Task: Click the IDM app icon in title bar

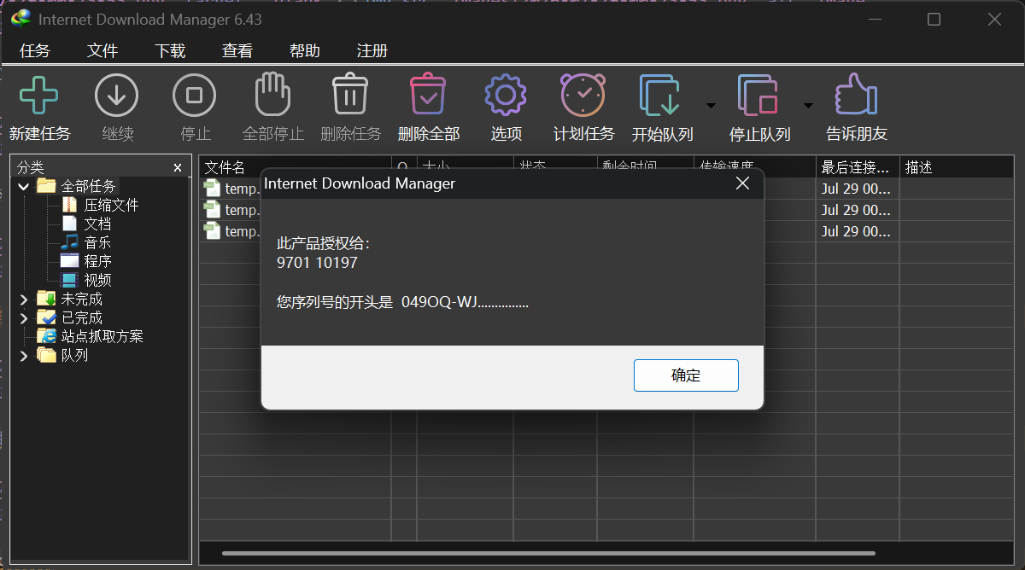Action: (20, 19)
